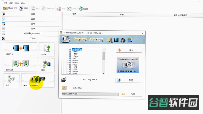Viewport: 203px width, 114px height.
Task: Click the 预览 column header
Action: click(74, 14)
